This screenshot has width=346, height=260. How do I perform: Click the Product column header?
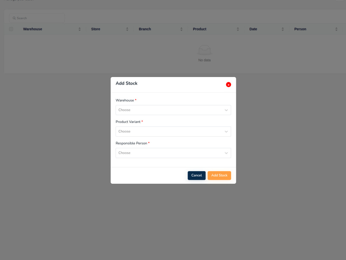(200, 29)
